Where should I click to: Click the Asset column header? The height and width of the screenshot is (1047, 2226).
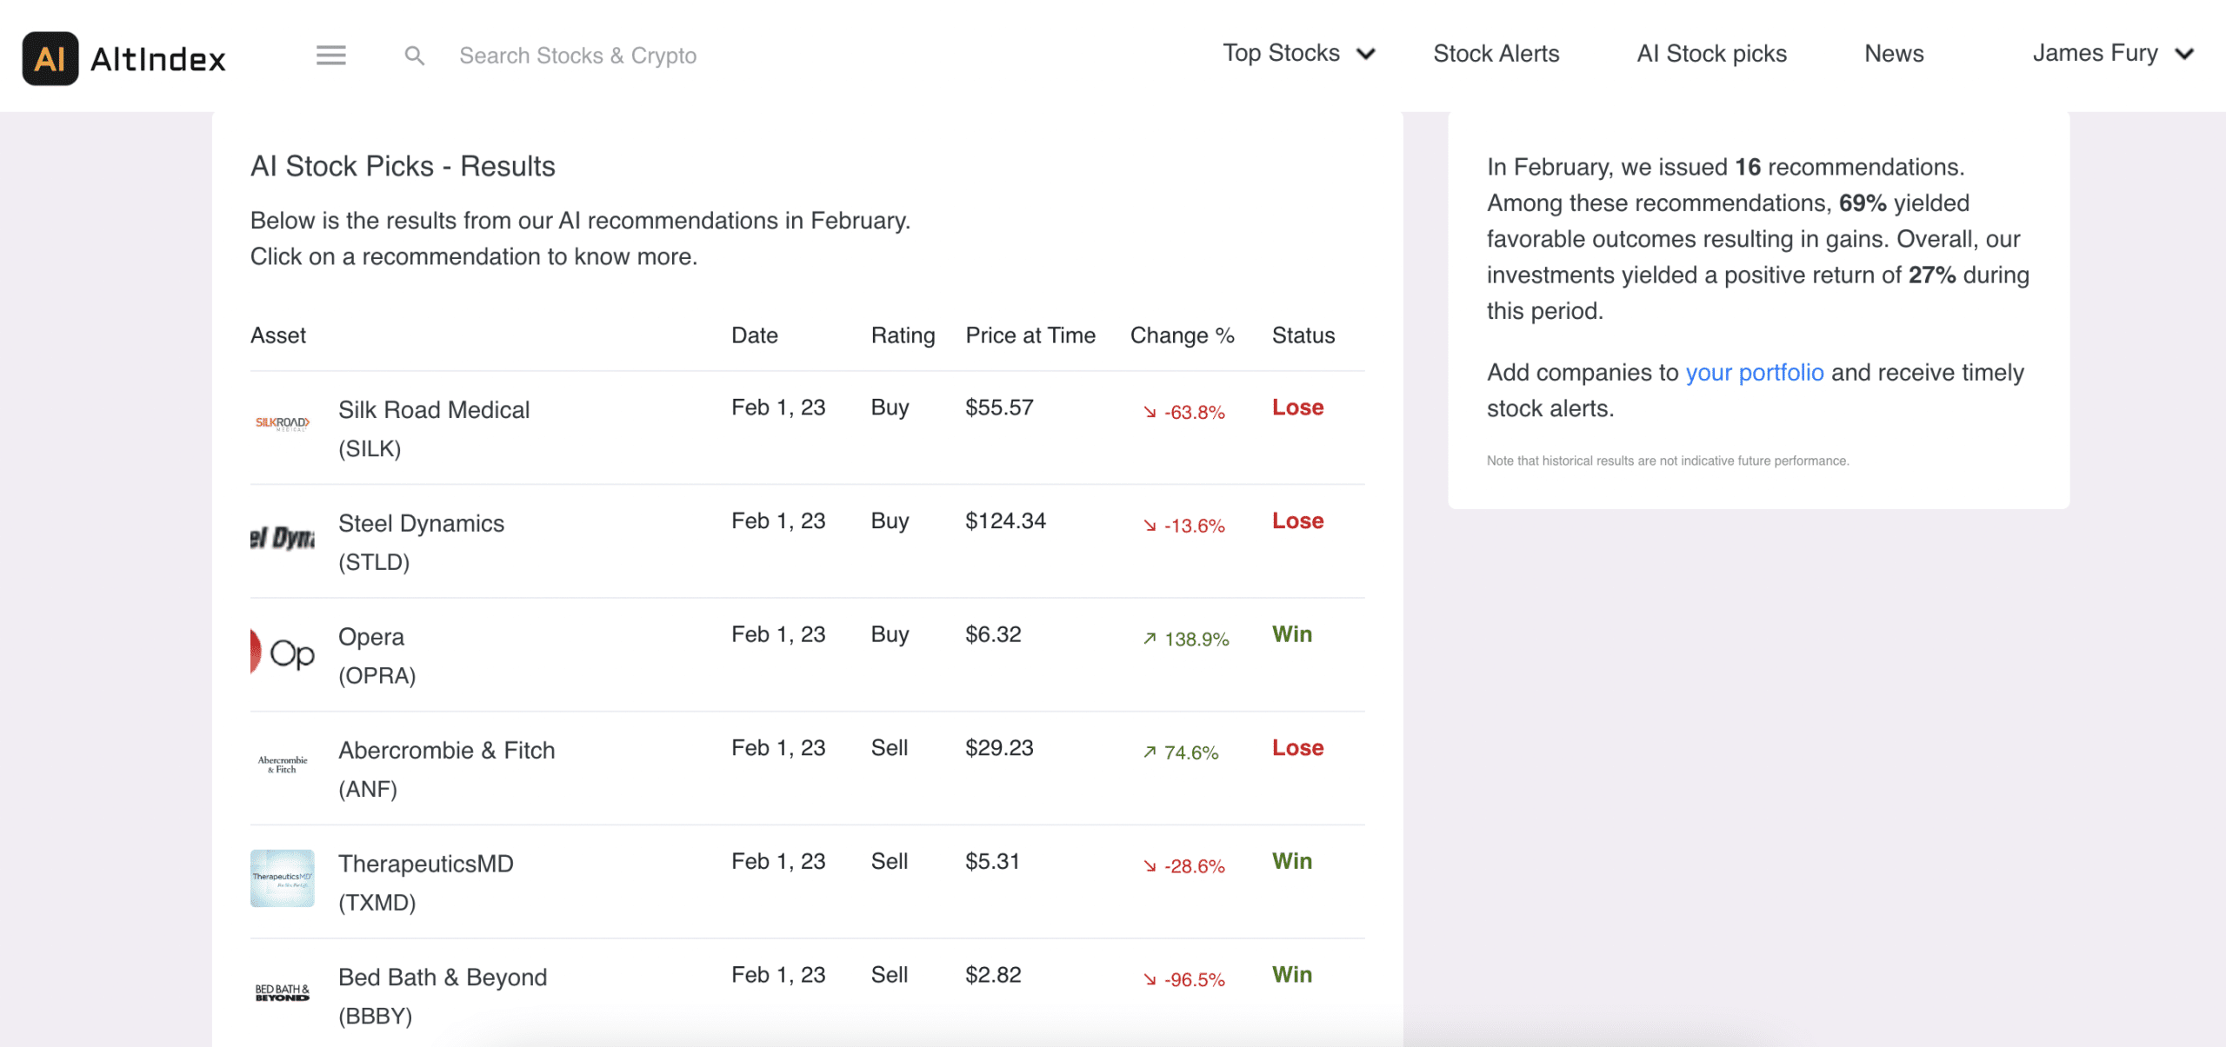click(x=278, y=335)
